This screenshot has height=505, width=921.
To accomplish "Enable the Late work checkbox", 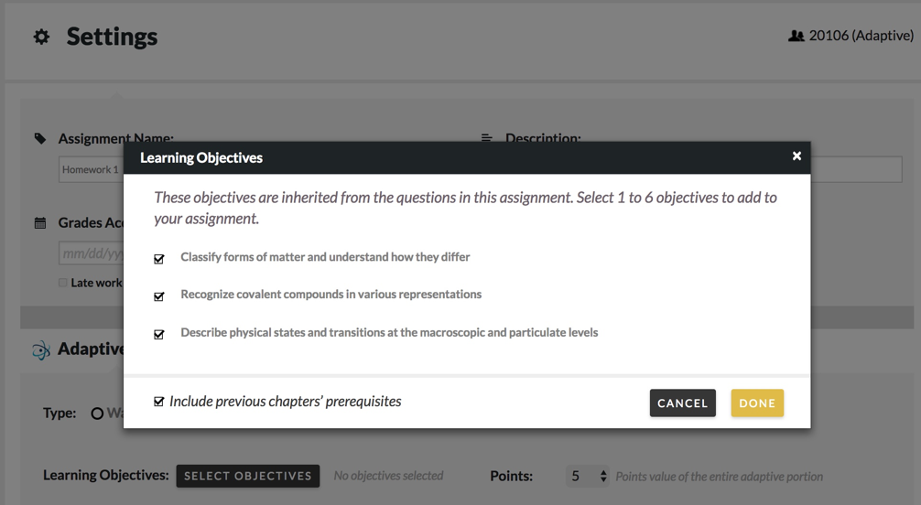I will coord(63,283).
